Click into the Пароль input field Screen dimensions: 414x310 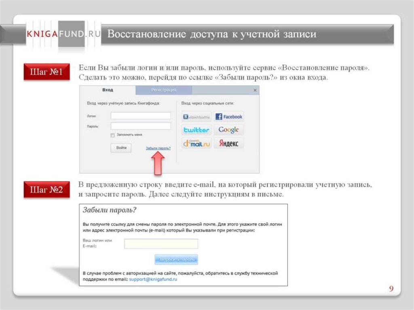point(141,126)
